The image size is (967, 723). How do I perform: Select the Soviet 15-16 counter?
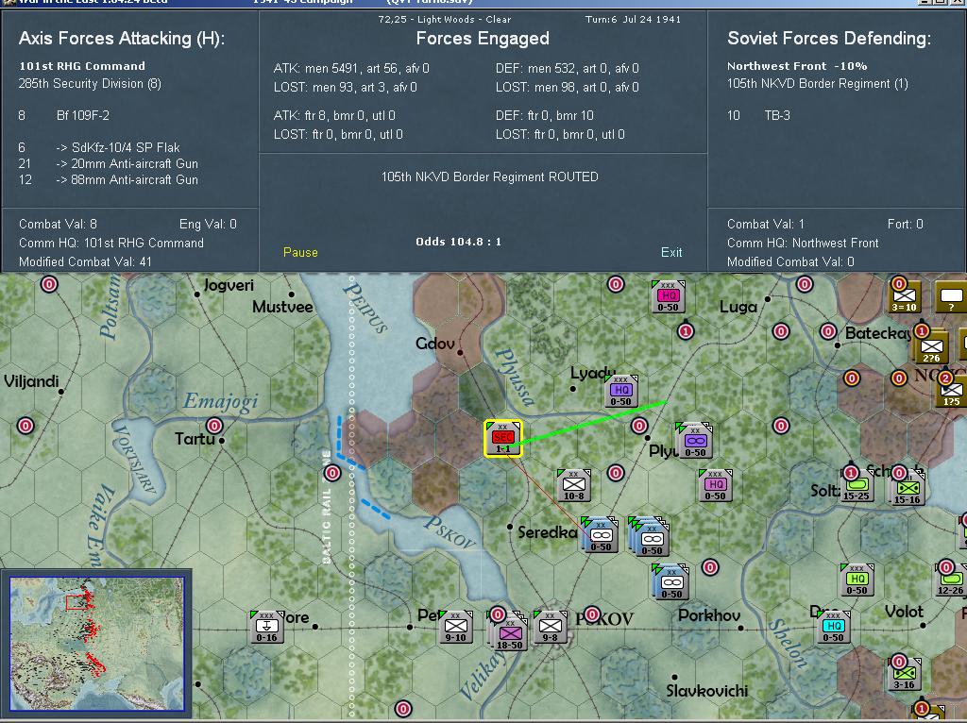coord(908,488)
